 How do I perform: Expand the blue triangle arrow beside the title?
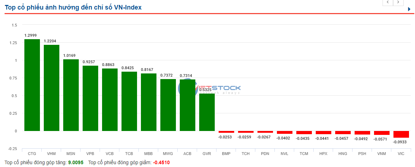tap(409, 9)
